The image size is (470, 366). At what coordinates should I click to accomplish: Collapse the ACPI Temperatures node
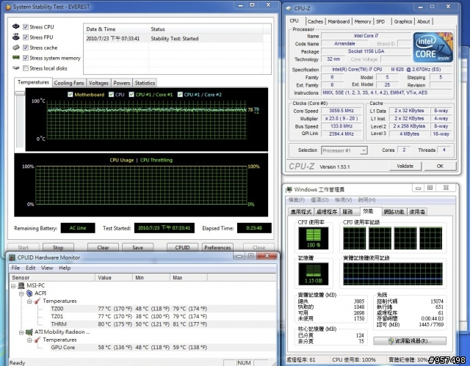[29, 301]
